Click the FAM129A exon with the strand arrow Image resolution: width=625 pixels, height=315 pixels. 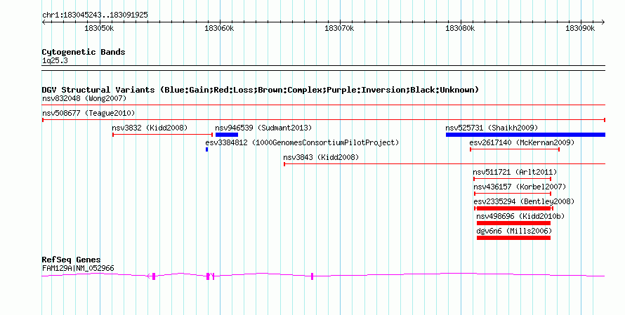154,276
